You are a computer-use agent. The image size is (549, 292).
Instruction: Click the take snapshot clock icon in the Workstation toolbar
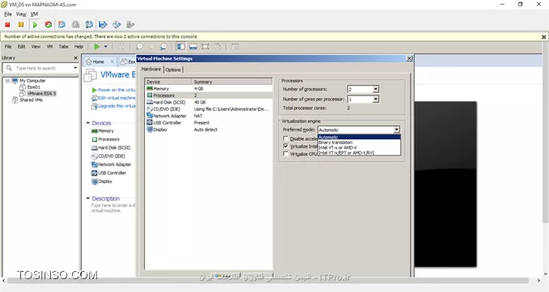(139, 46)
